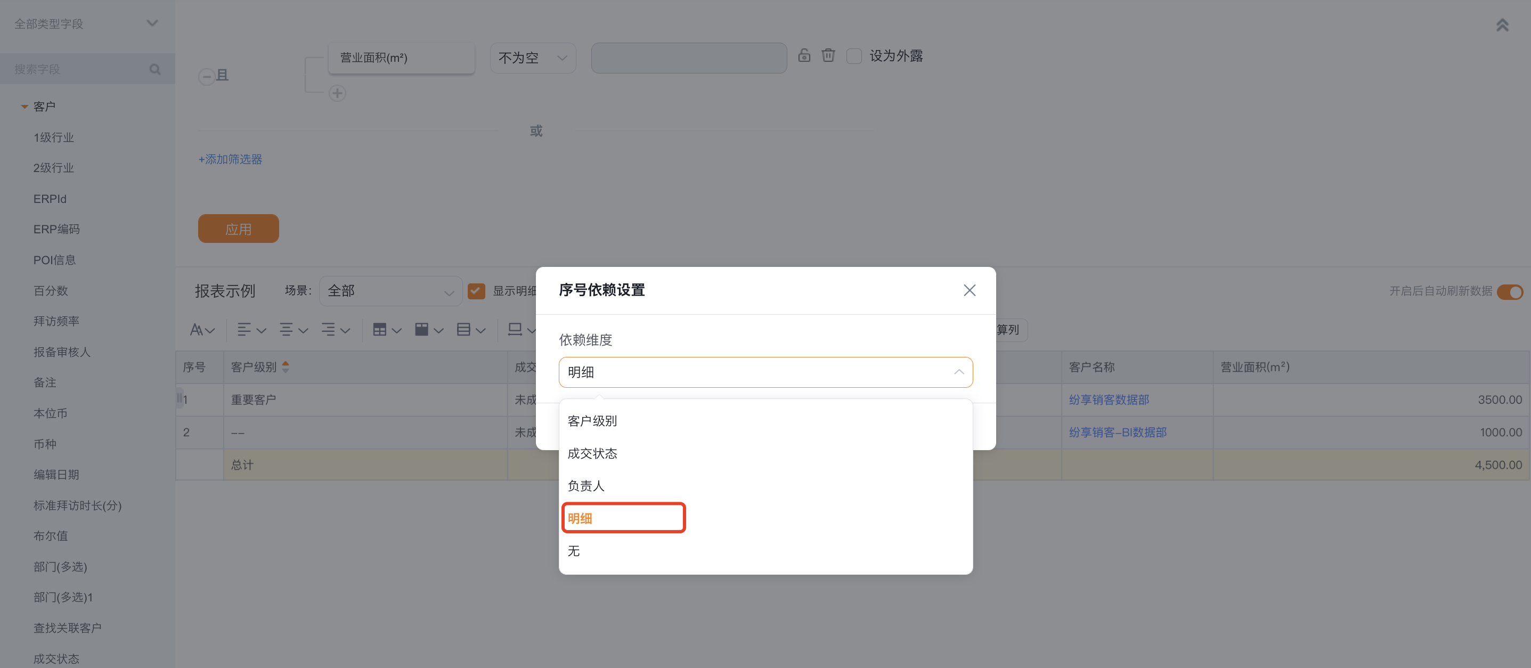The image size is (1531, 668).
Task: Click the +添加筛选器 link
Action: (x=230, y=159)
